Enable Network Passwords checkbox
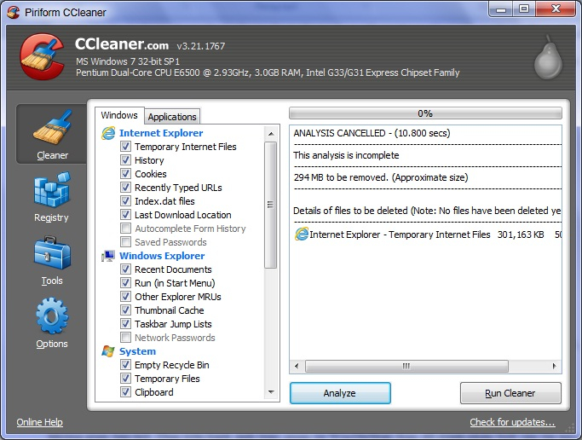Image resolution: width=582 pixels, height=440 pixels. pos(125,337)
